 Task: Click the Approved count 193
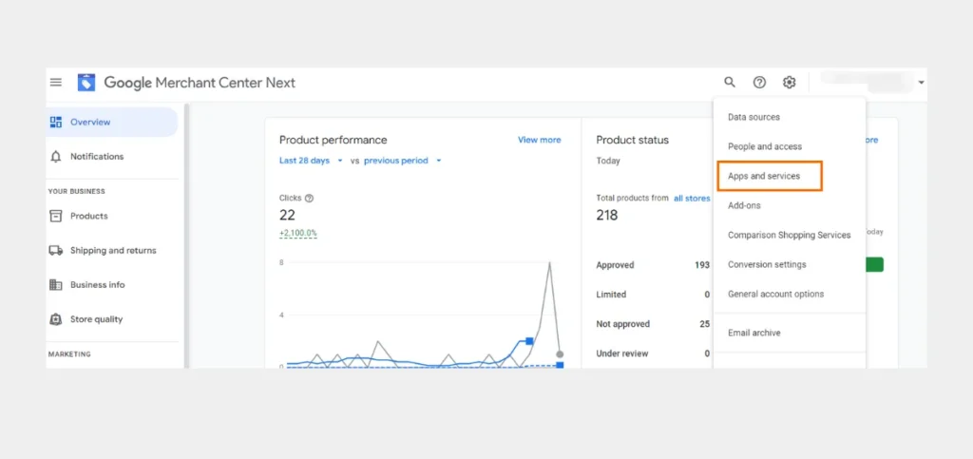click(x=702, y=265)
